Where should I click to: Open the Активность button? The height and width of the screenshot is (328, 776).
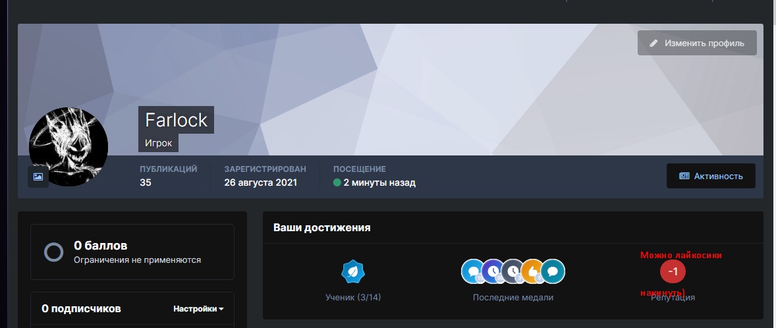point(711,176)
